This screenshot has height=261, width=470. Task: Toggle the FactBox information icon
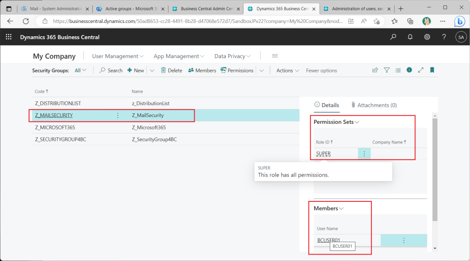coord(409,70)
